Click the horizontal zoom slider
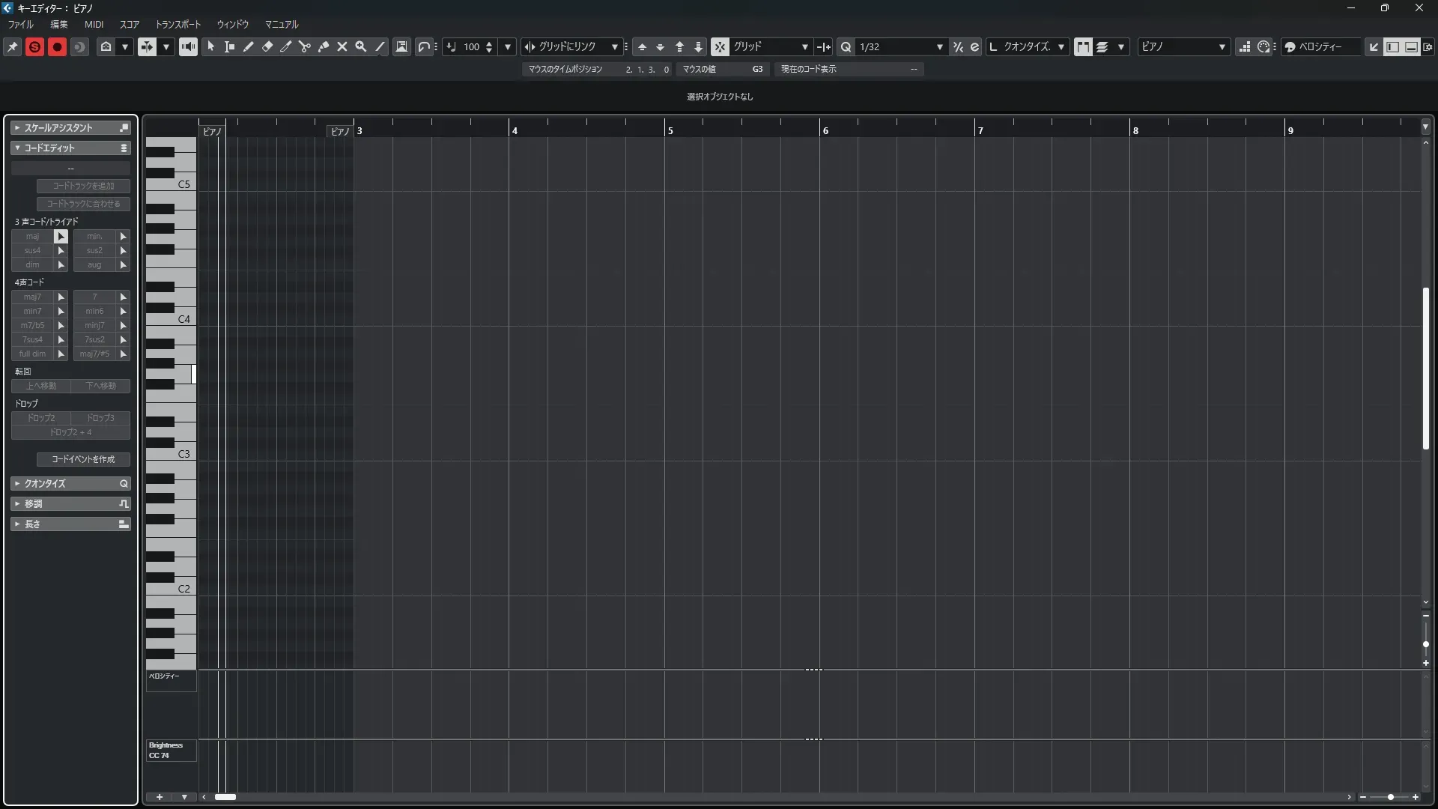This screenshot has width=1438, height=809. [1390, 797]
